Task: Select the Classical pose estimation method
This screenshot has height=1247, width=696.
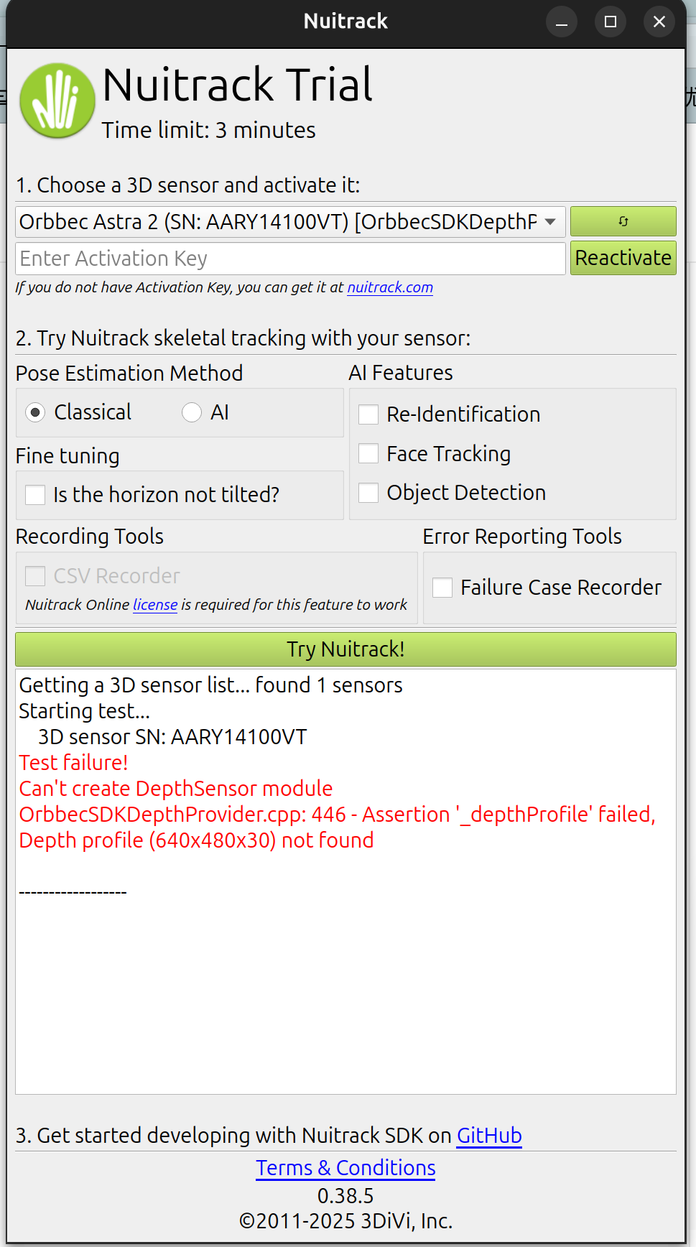Action: click(35, 412)
